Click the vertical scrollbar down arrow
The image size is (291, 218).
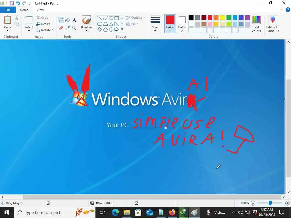click(288, 192)
